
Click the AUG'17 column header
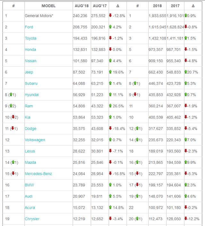pyautogui.click(x=99, y=6)
